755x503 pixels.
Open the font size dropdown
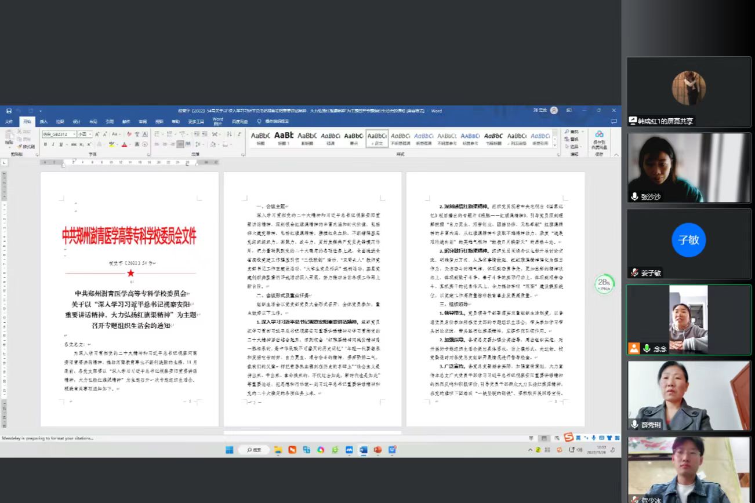point(89,134)
